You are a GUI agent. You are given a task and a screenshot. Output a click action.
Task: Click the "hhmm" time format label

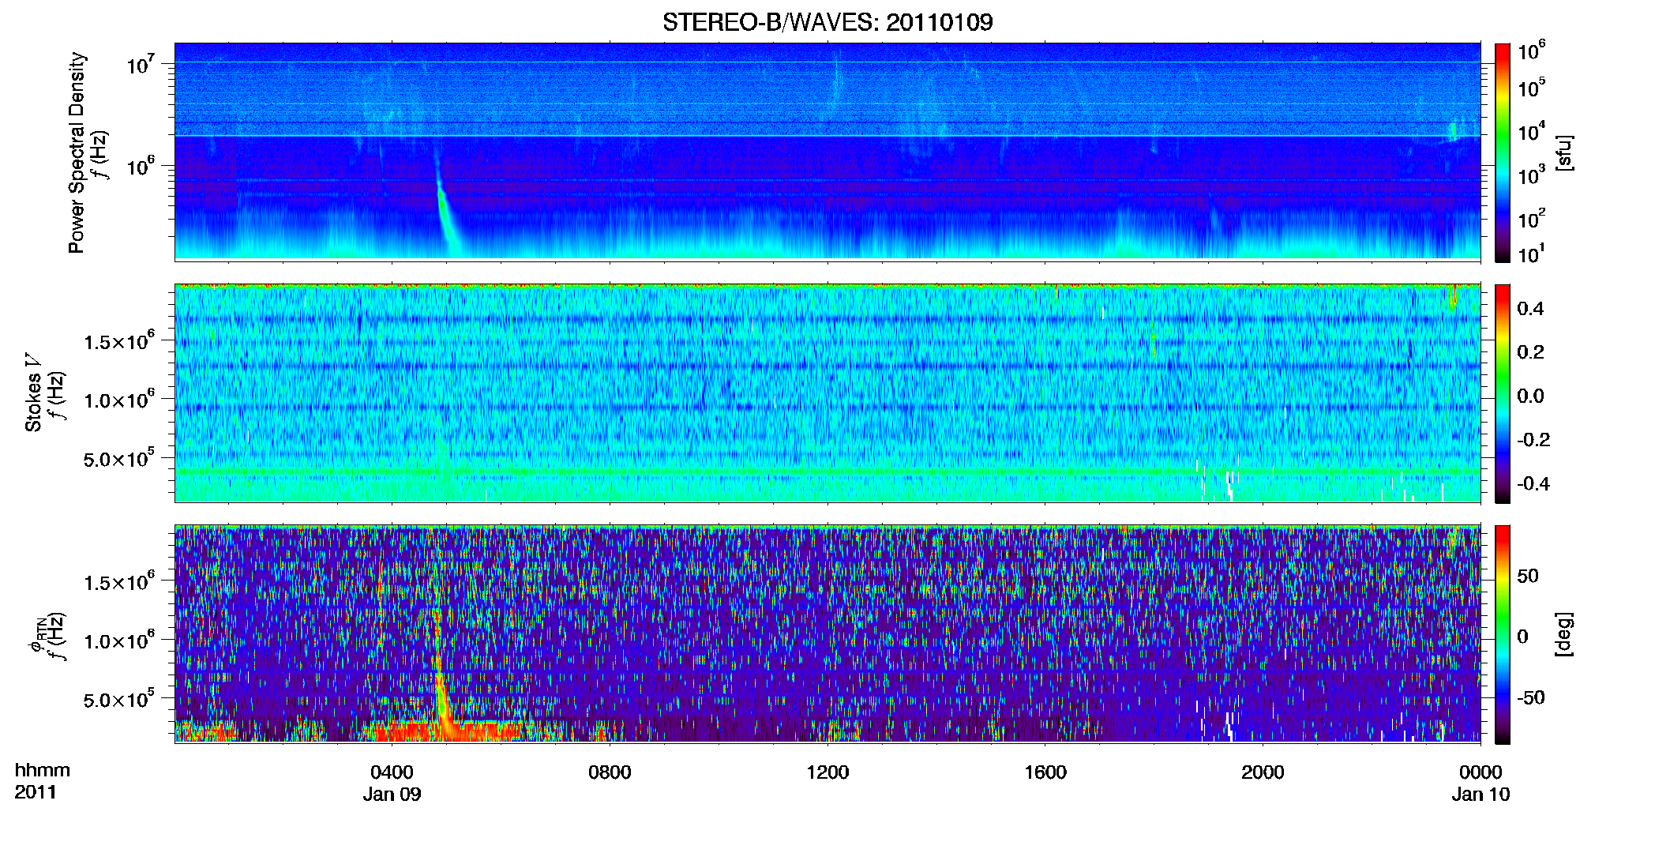43,770
